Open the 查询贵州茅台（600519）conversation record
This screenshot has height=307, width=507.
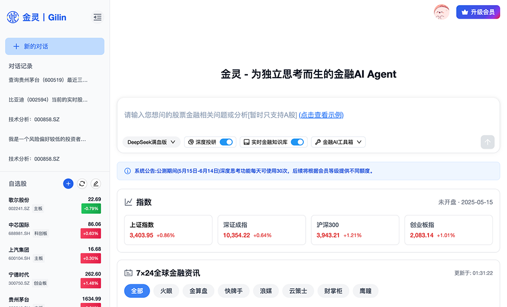pos(48,80)
